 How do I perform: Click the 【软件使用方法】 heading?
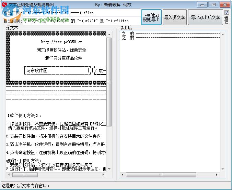(24, 116)
